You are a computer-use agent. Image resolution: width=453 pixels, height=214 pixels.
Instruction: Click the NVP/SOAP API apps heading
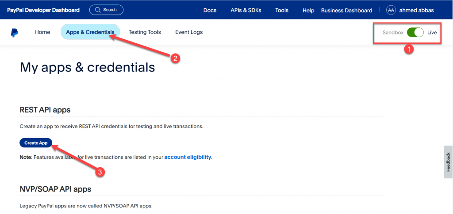tap(55, 189)
